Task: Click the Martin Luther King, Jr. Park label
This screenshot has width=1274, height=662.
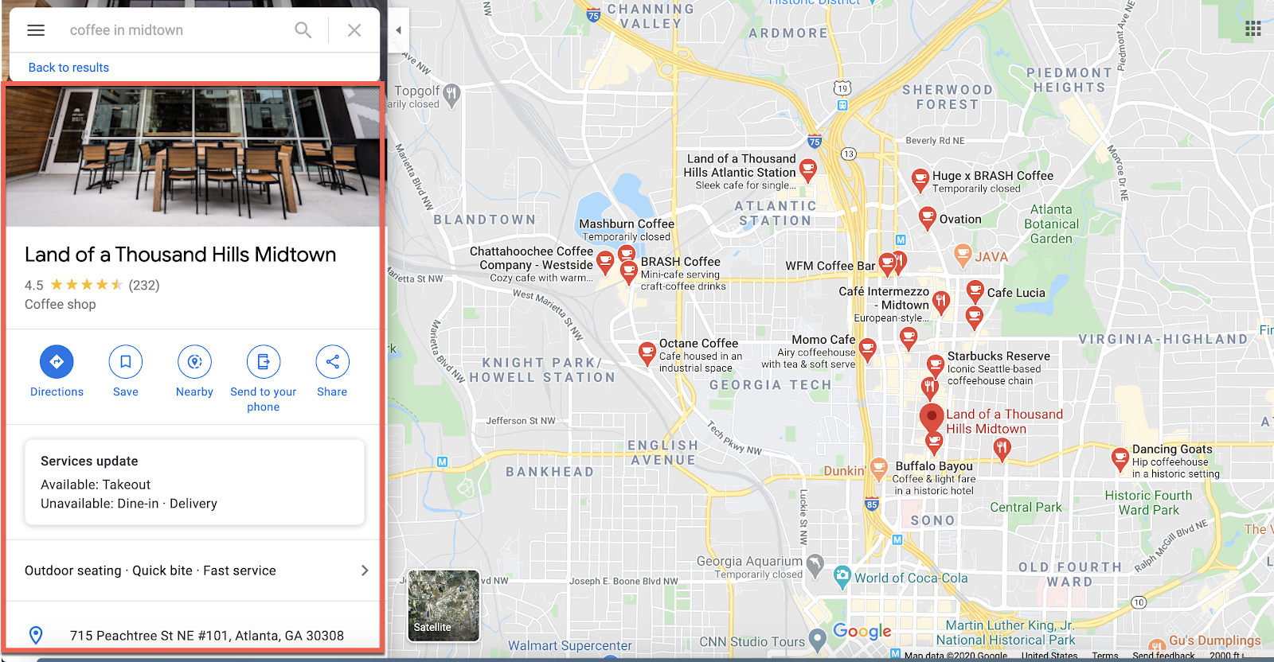Action: [x=1006, y=633]
